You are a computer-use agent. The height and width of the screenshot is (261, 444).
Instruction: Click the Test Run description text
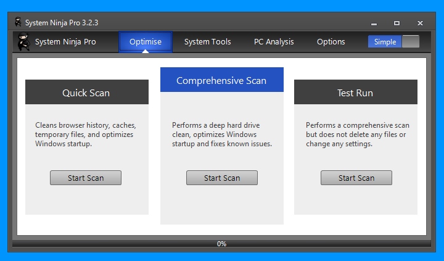357,135
